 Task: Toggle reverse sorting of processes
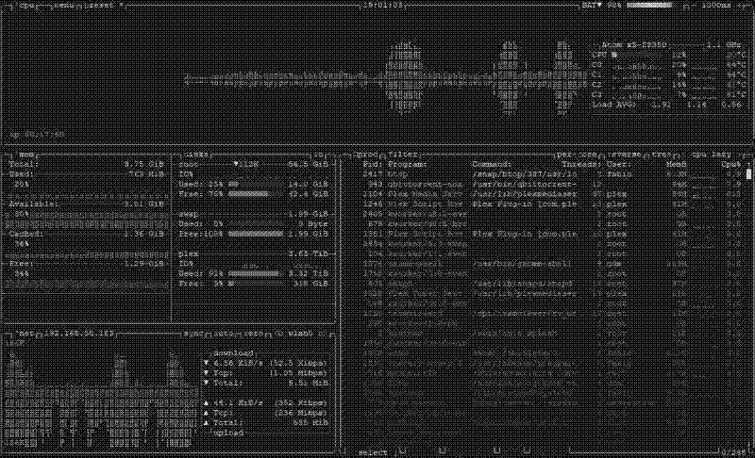pos(625,155)
